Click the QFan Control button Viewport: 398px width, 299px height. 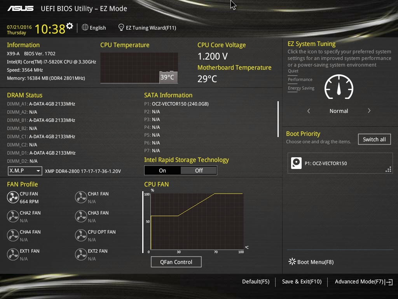point(176,262)
